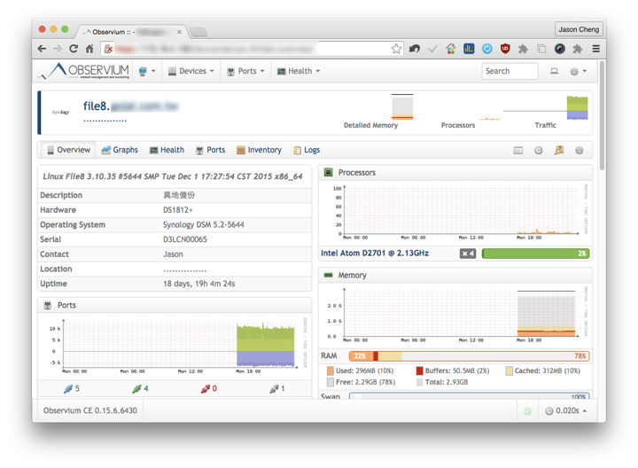Screen dimensions: 638x468
Task: Click the green port icon showing 4
Action: pos(136,388)
